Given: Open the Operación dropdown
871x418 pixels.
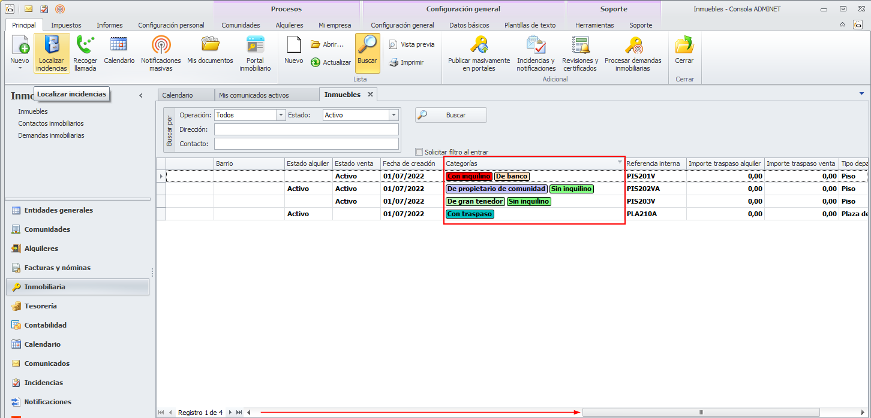Looking at the screenshot, I should click(x=280, y=115).
